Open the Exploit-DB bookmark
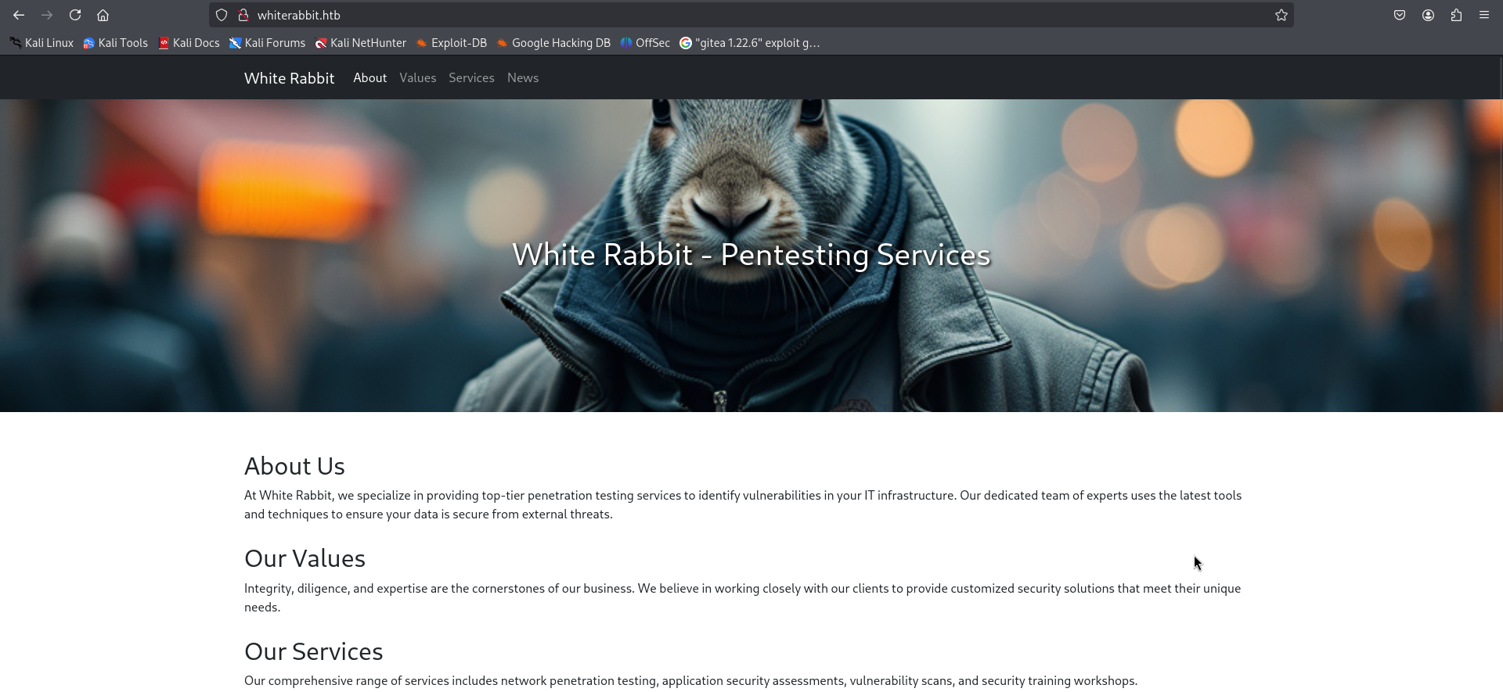 click(x=452, y=43)
